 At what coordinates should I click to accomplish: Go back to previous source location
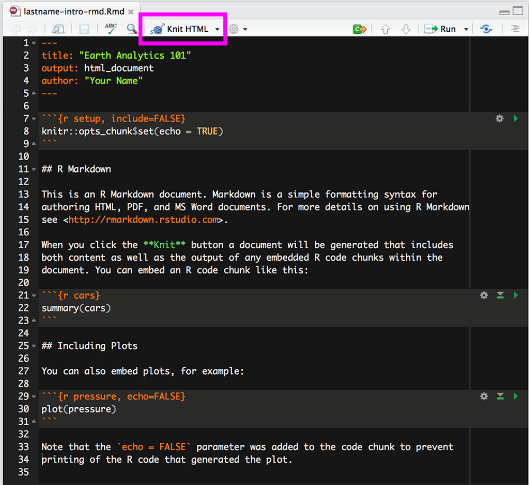16,29
